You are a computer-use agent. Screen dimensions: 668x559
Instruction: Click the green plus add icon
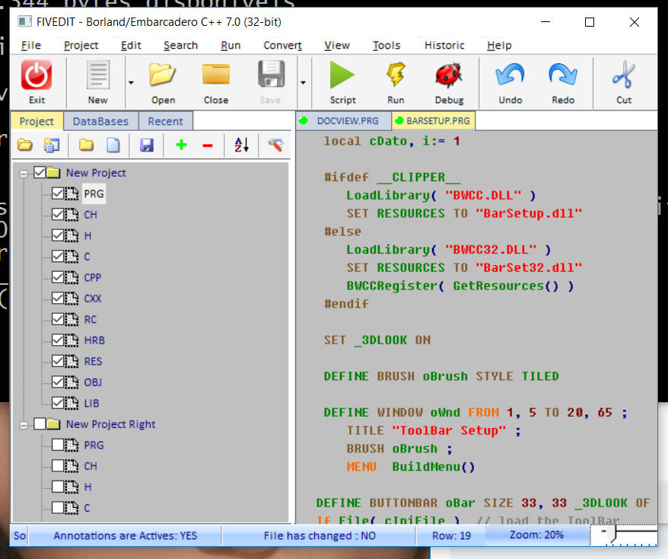(181, 145)
